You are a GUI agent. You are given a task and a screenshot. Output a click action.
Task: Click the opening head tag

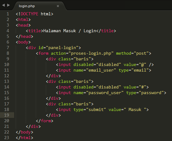[23, 25]
